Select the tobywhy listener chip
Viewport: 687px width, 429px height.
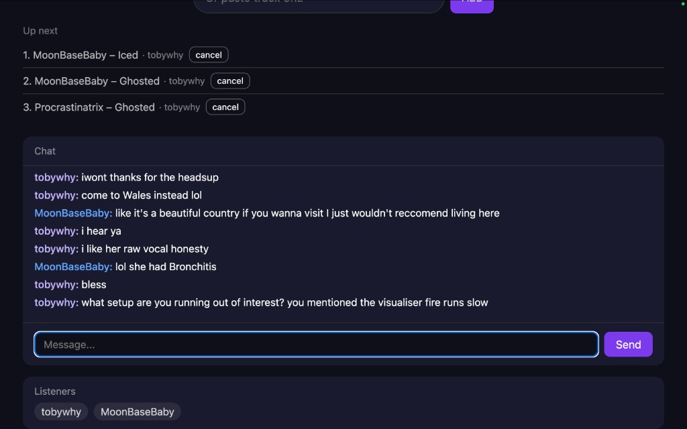pyautogui.click(x=61, y=412)
